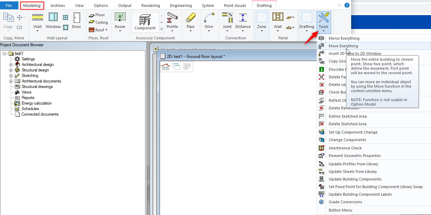Click the Window tool icon
Screen dimensions: 431x215
[x=53, y=17]
